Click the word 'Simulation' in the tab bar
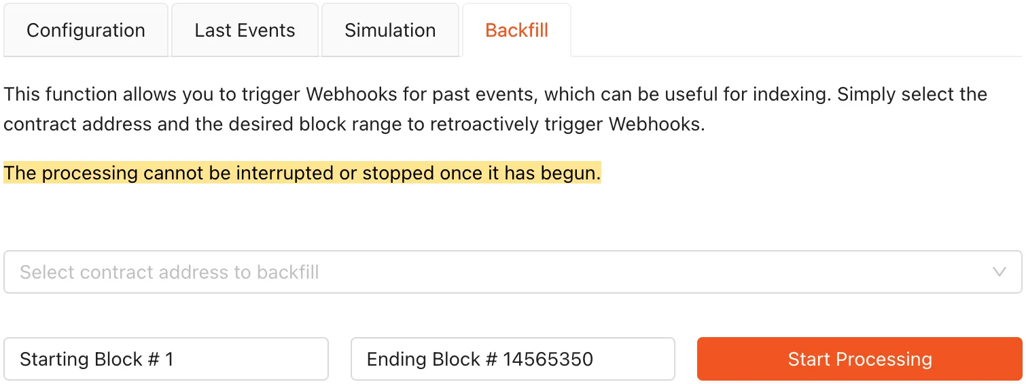The image size is (1026, 384). tap(390, 31)
